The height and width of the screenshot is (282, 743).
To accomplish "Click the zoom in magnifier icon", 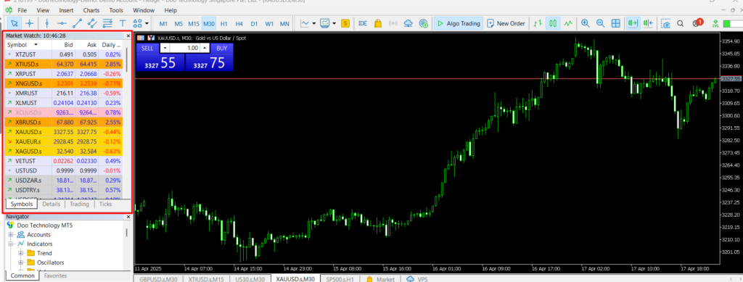I will [x=586, y=23].
